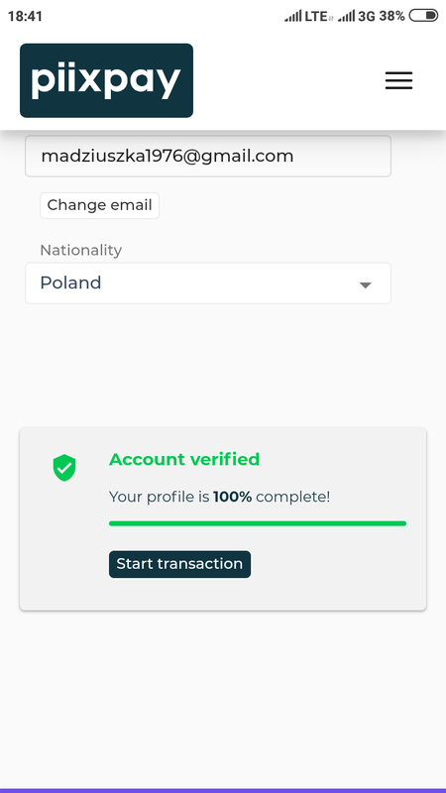Select the Poland nationality combo box

208,283
